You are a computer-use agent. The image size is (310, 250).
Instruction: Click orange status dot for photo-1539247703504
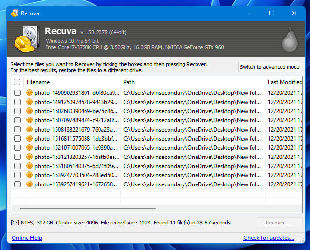29,175
